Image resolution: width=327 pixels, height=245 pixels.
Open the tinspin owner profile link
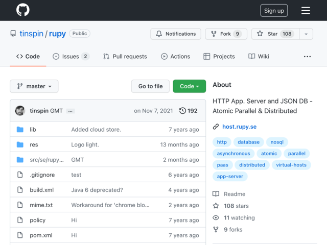click(32, 34)
